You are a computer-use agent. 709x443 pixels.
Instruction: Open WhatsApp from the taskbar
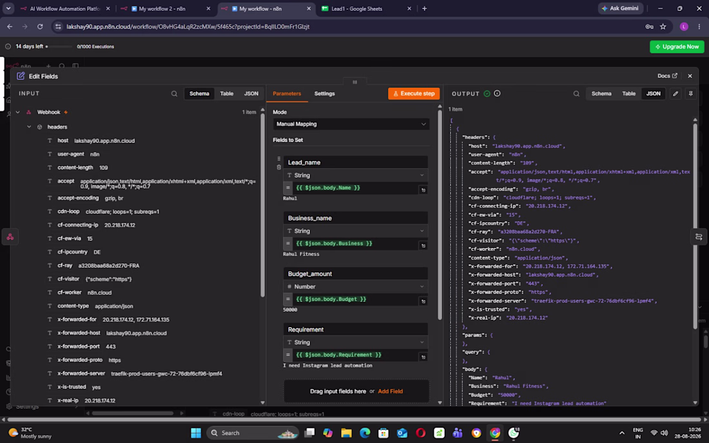pyautogui.click(x=514, y=433)
